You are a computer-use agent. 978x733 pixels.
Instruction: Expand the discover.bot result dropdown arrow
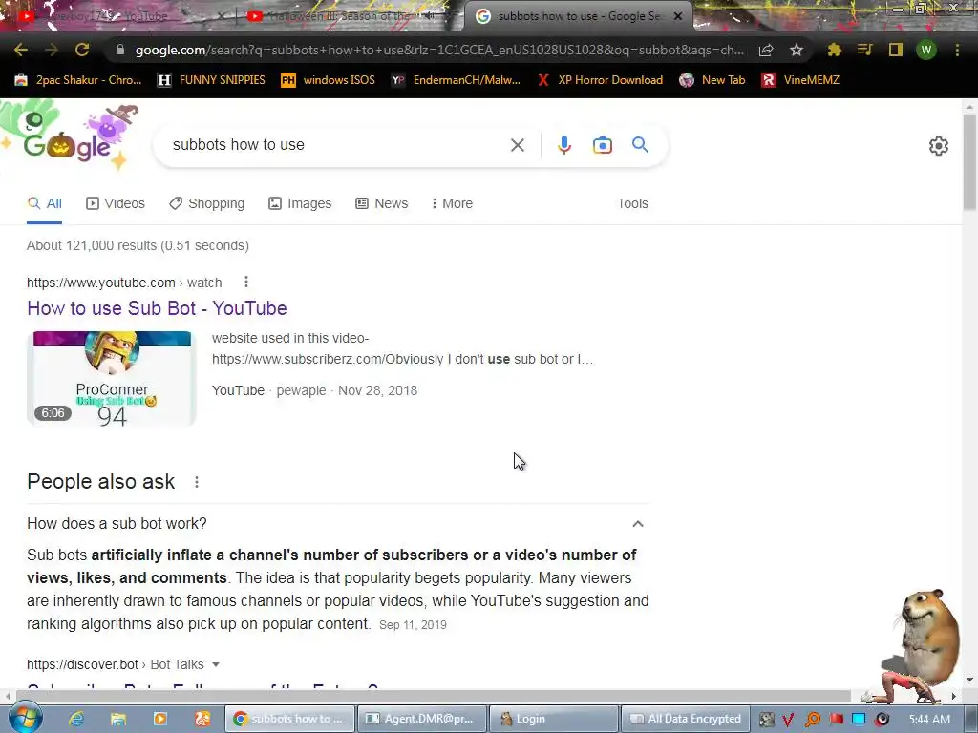tap(216, 664)
